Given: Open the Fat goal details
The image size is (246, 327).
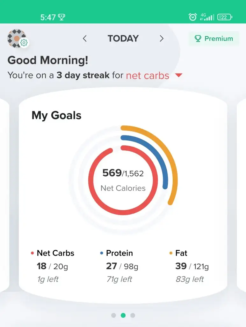Looking at the screenshot, I should tap(189, 266).
